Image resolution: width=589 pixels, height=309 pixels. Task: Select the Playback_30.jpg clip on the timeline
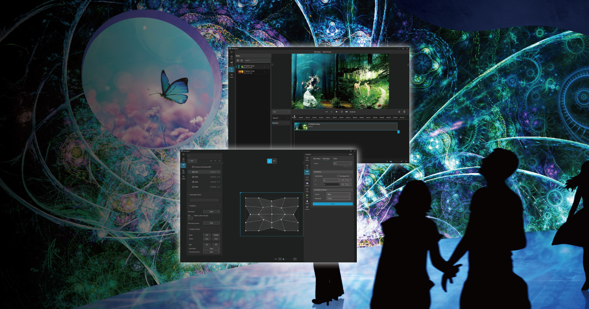(343, 126)
